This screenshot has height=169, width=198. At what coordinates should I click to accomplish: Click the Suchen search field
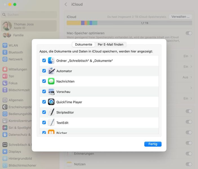[x=29, y=15]
